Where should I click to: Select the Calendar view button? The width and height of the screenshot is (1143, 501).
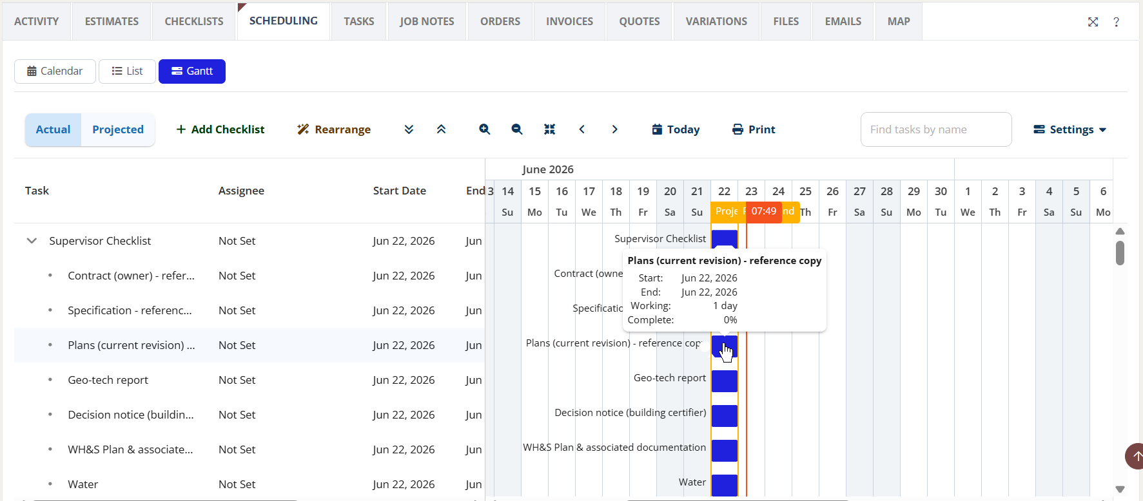[55, 71]
